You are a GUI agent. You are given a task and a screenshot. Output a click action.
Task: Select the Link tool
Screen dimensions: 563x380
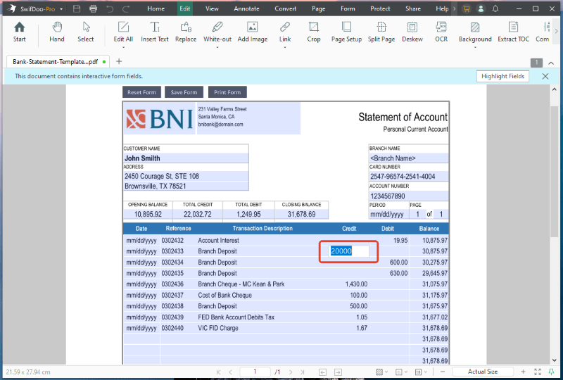(x=285, y=32)
